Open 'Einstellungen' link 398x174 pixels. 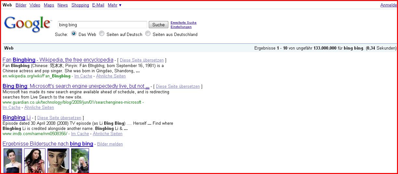pos(181,27)
